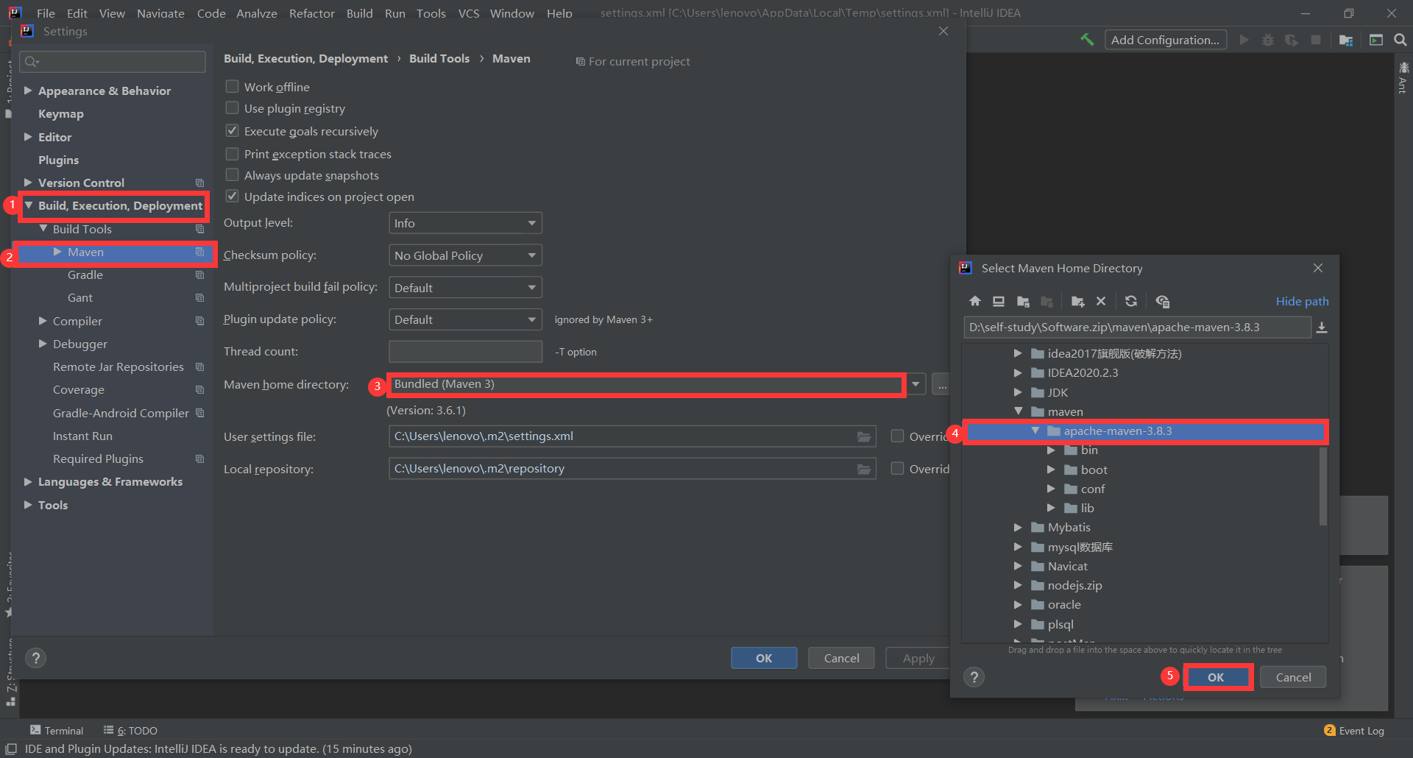This screenshot has width=1413, height=758.
Task: Click the Hide path link
Action: pos(1302,301)
